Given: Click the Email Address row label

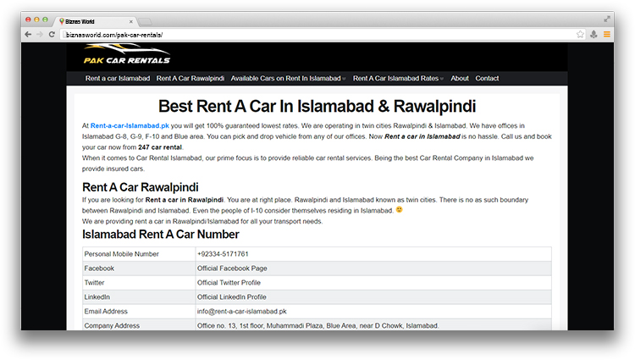Looking at the screenshot, I should (x=106, y=312).
